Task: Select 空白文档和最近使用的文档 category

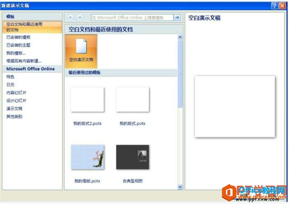Action: [33, 27]
